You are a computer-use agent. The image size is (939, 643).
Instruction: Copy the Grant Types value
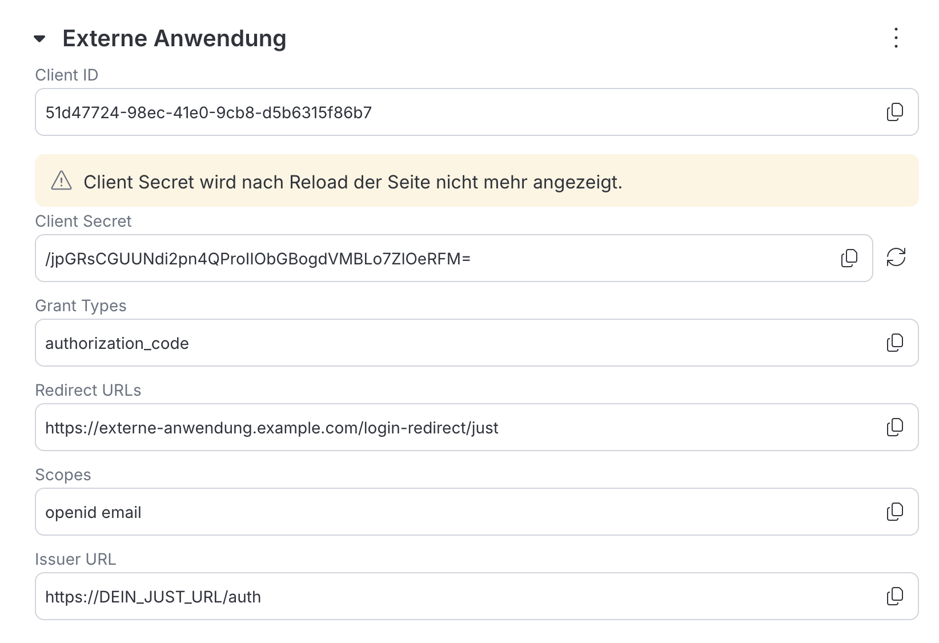coord(895,343)
